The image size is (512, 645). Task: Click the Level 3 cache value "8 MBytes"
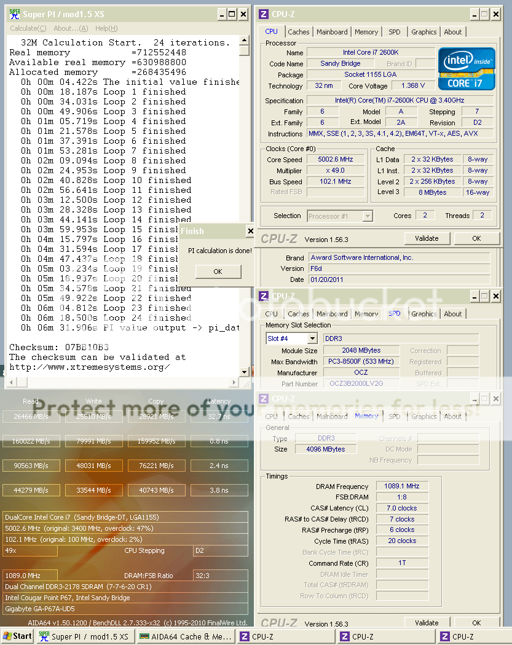tap(433, 192)
